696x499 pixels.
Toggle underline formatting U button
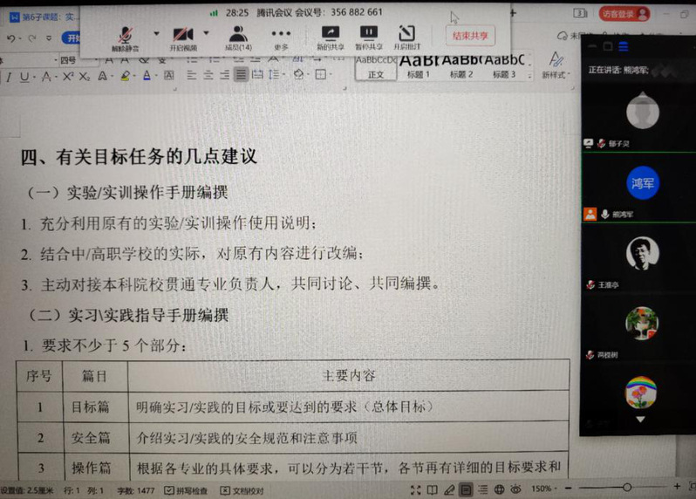coord(24,77)
